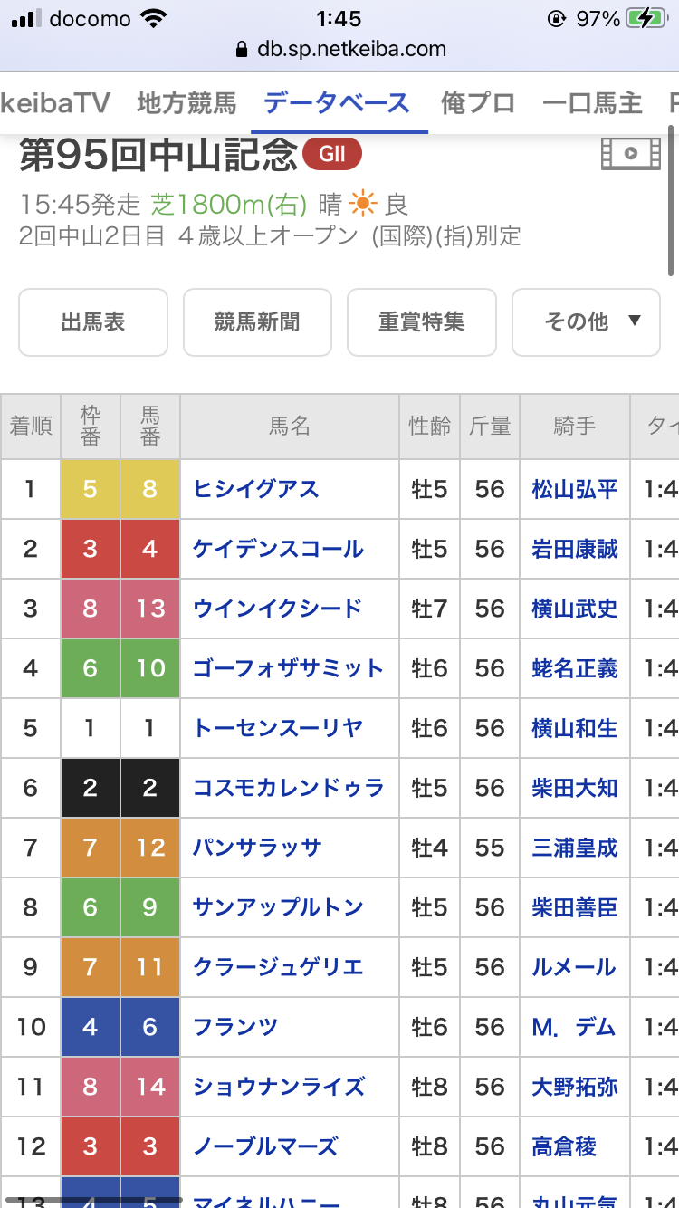Image resolution: width=679 pixels, height=1208 pixels.
Task: Switch to the 地方競馬 tab
Action: coord(186,103)
